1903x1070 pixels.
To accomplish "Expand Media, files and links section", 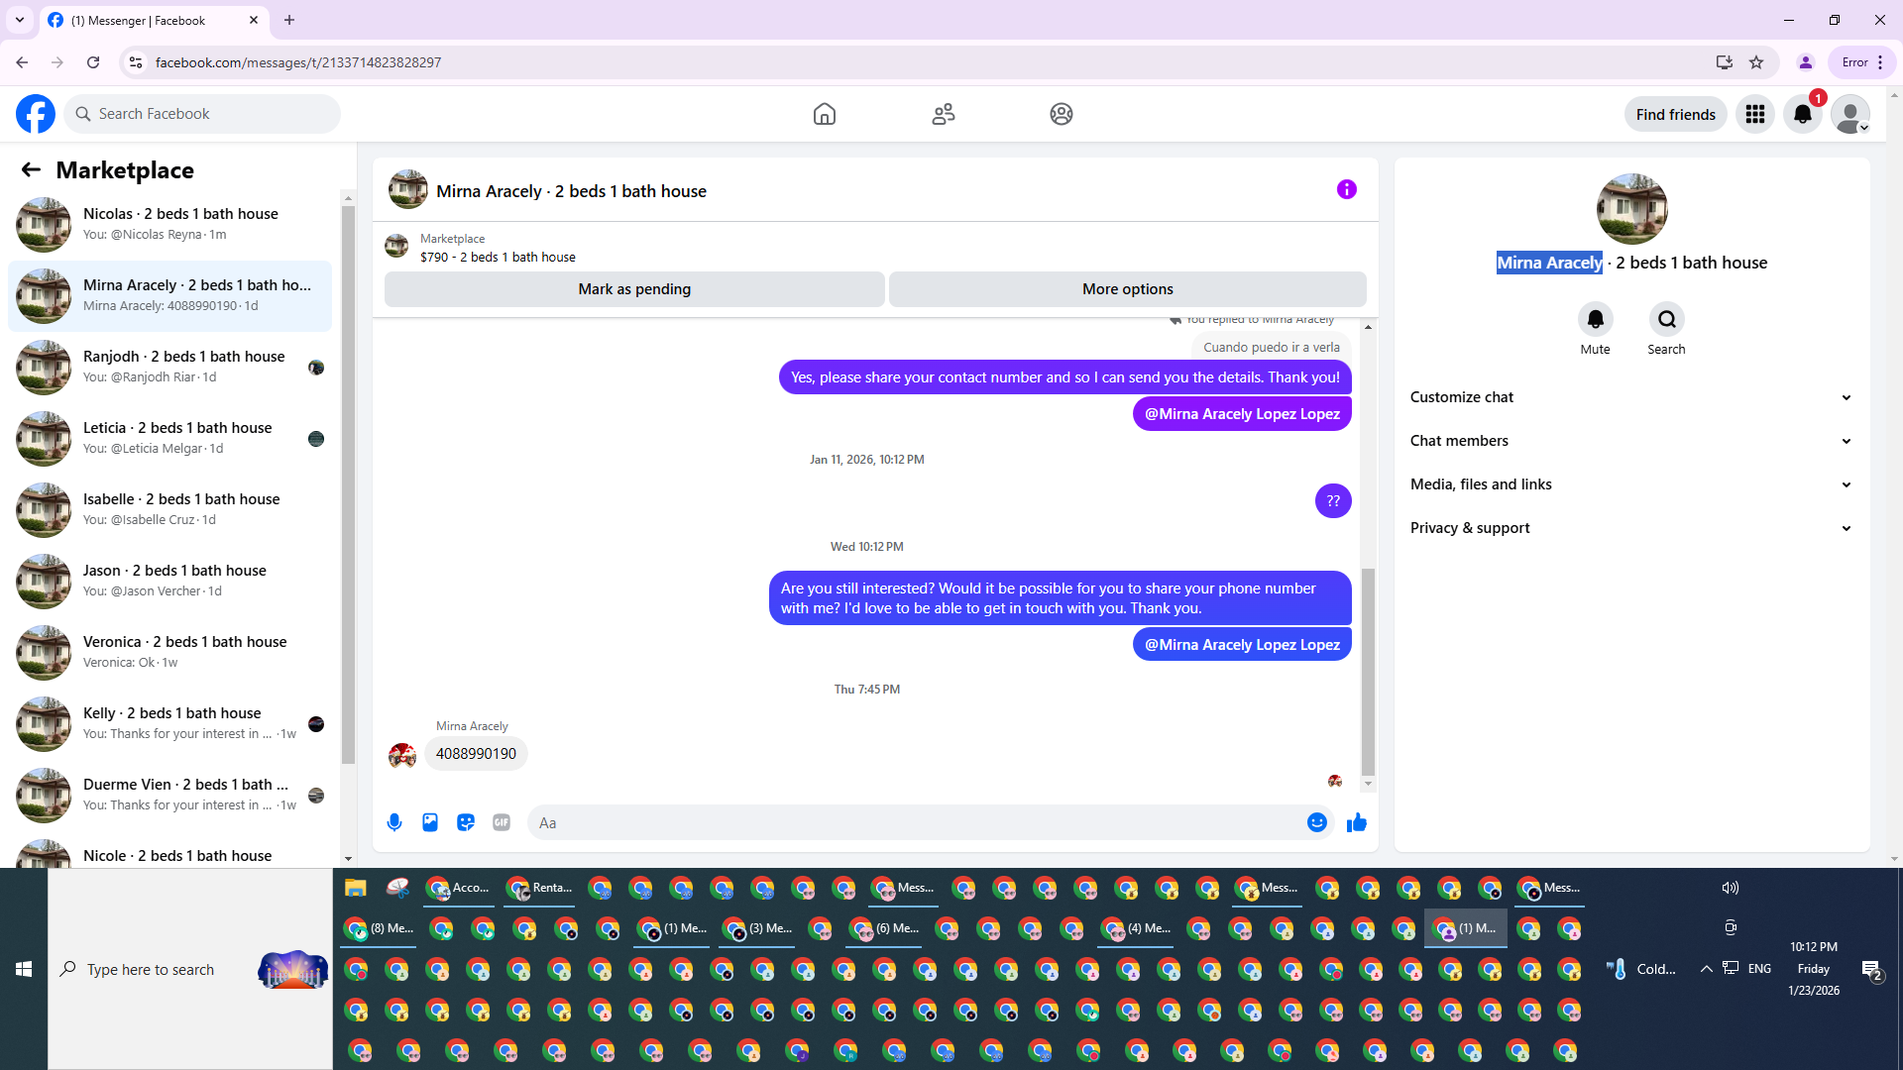I will 1630,484.
